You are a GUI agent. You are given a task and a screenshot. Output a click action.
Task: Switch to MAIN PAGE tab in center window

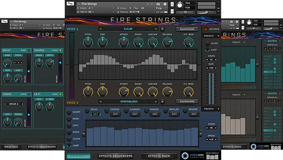coord(79,156)
